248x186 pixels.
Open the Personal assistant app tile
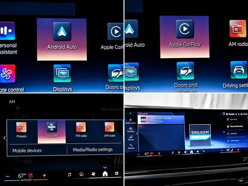[x=8, y=38]
